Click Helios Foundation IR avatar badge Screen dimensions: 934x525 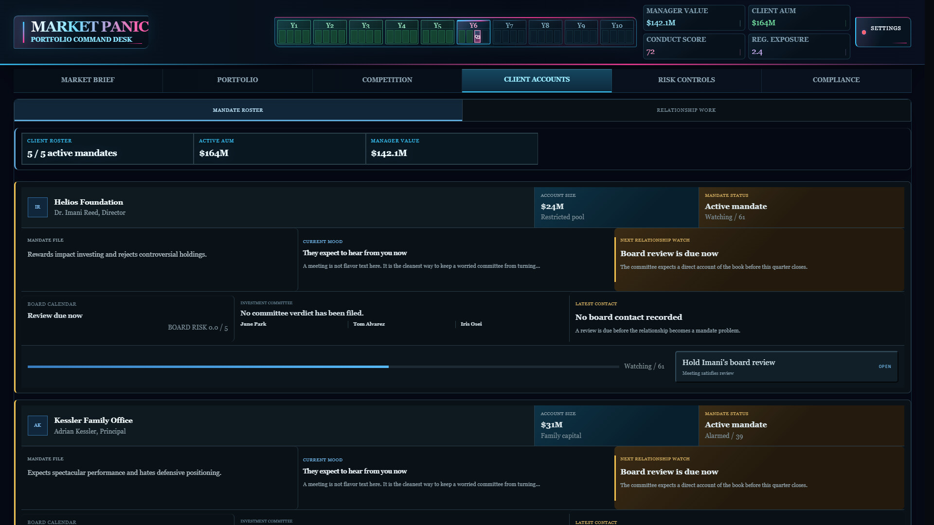pos(37,207)
